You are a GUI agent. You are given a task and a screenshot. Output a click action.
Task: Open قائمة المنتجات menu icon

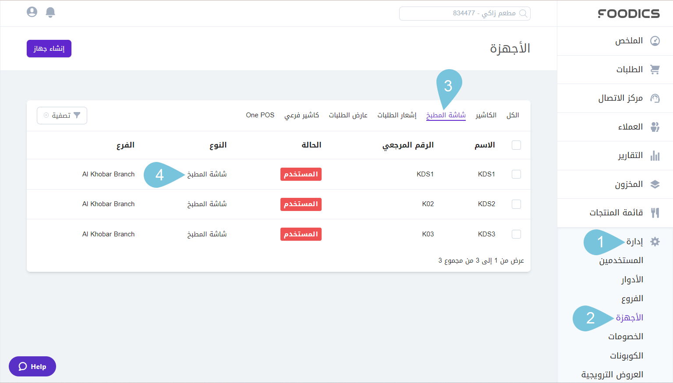click(x=655, y=213)
